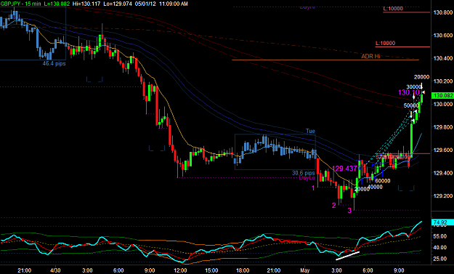The width and height of the screenshot is (454, 274).
Task: Click the 130.800 price axis label
Action: point(443,12)
